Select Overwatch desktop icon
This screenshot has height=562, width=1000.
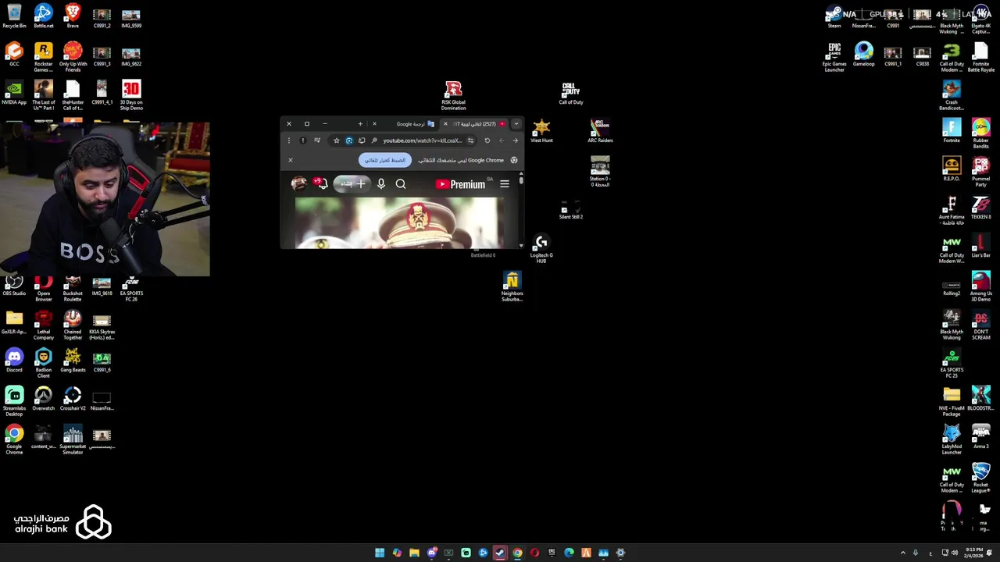pyautogui.click(x=44, y=399)
